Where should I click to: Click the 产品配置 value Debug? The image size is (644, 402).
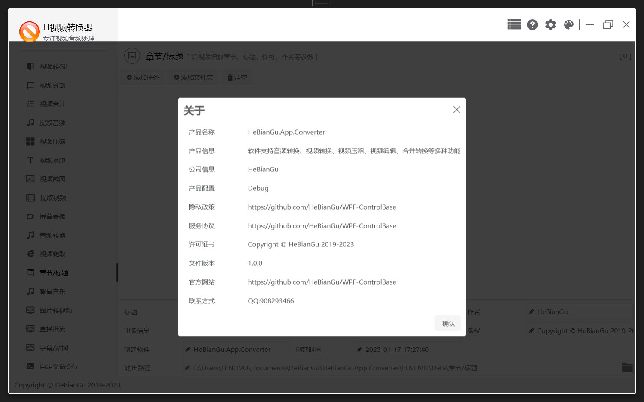tap(258, 188)
